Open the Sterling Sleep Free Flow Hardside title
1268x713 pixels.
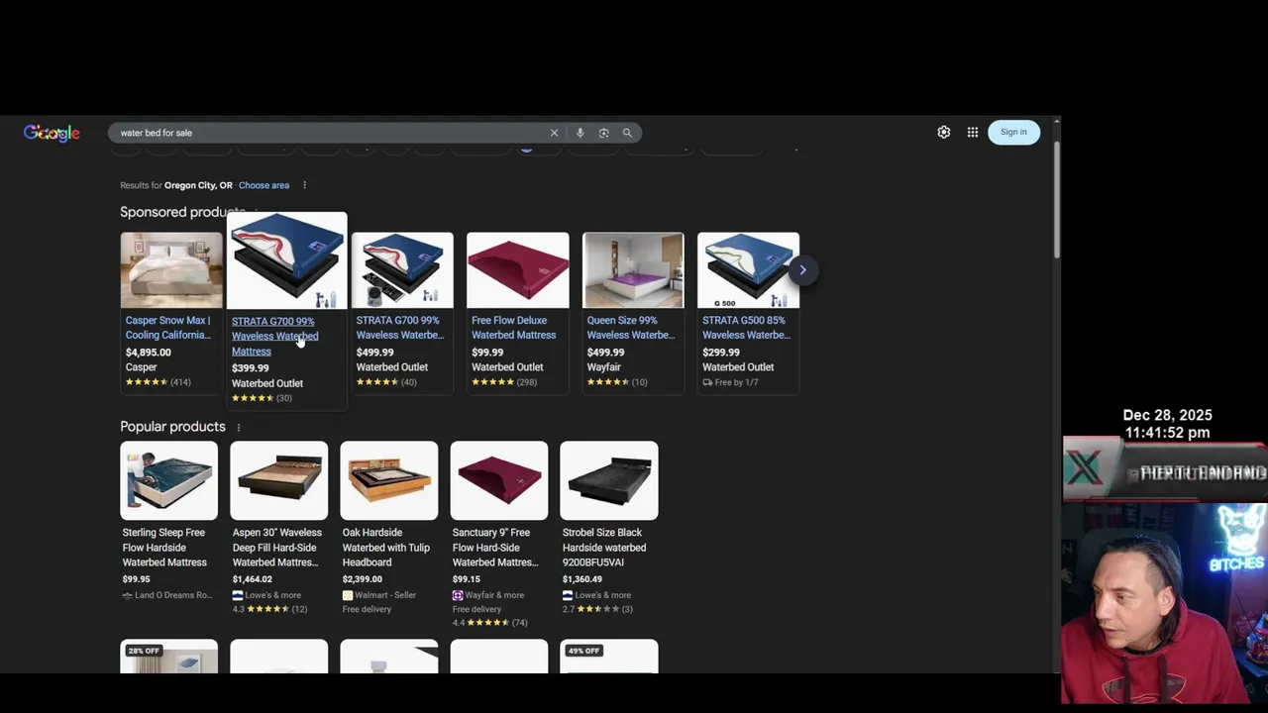pos(164,548)
